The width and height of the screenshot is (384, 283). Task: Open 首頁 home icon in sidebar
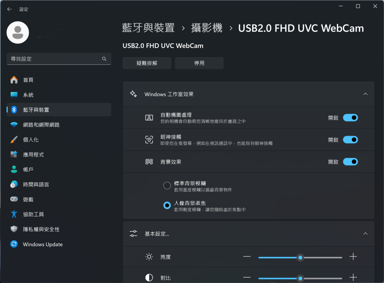point(14,80)
